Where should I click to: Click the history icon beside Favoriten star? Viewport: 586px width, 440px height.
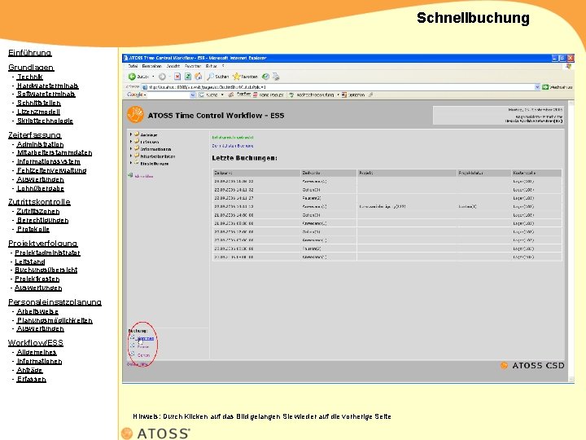[x=265, y=77]
